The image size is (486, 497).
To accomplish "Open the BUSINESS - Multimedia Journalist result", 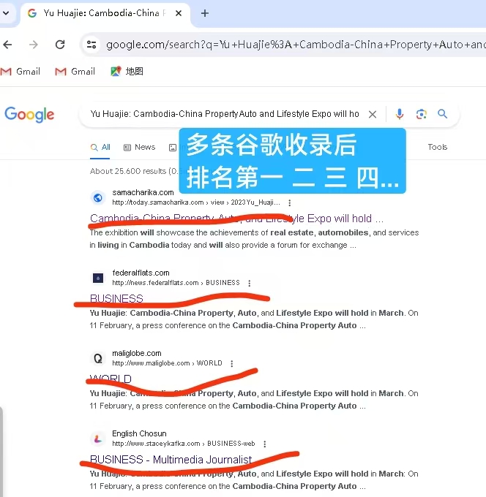I will pos(171,459).
